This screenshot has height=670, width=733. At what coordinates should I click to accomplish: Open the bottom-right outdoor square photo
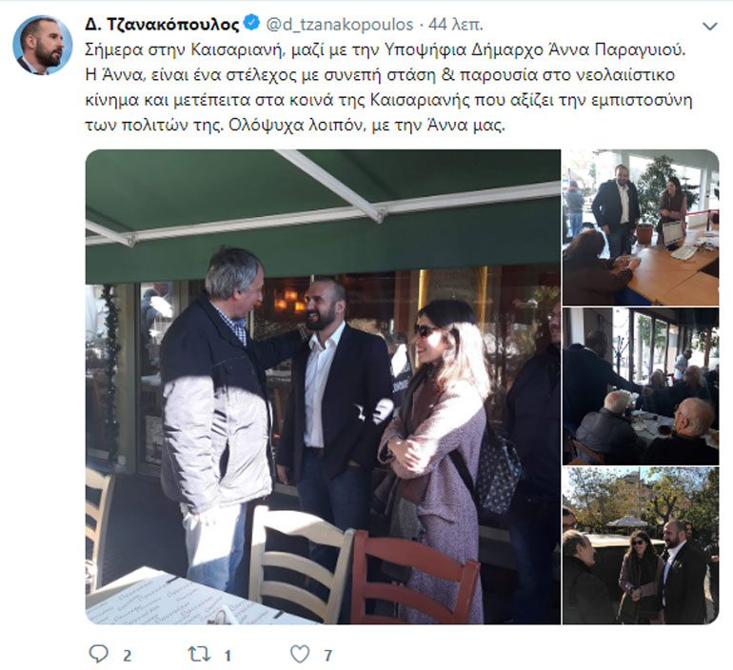tap(641, 545)
